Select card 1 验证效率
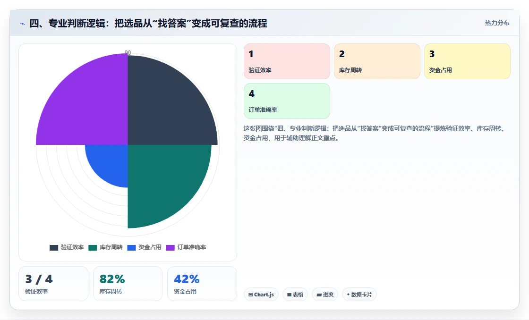 tap(287, 61)
